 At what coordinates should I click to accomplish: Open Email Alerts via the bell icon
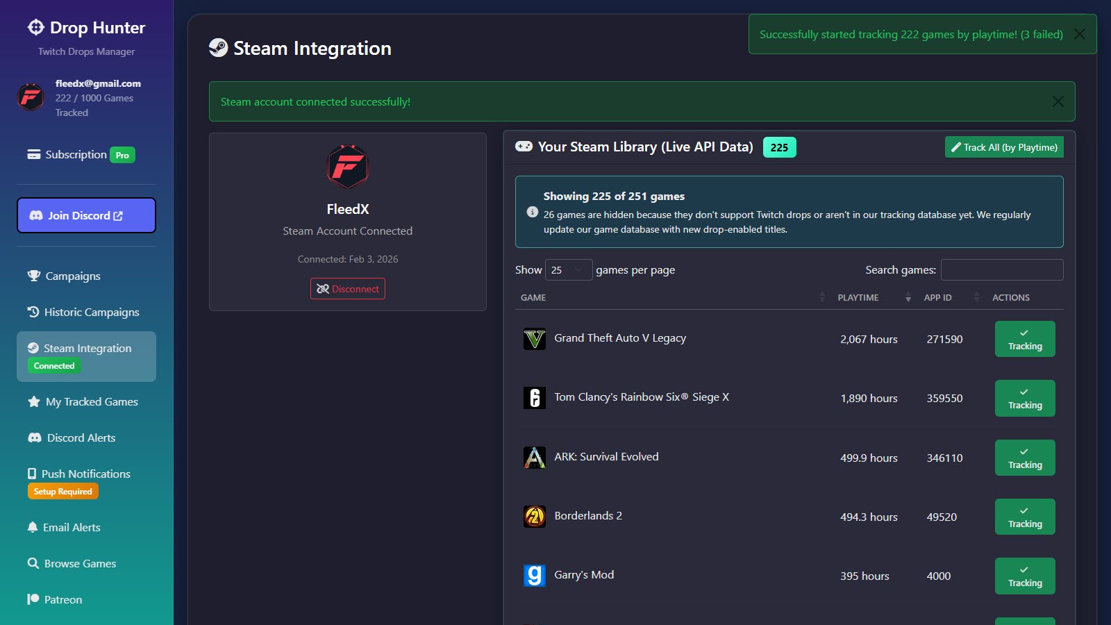33,527
